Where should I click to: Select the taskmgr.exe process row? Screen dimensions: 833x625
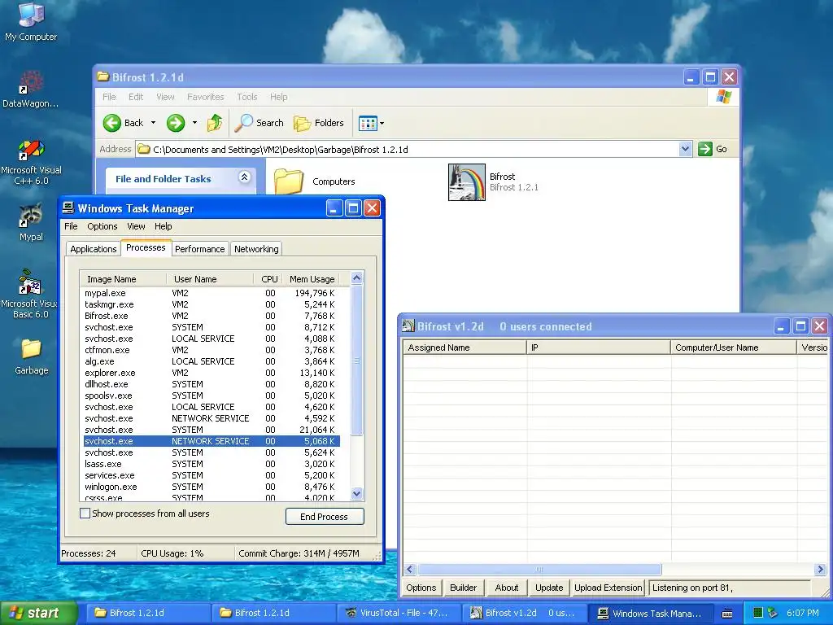click(x=212, y=304)
